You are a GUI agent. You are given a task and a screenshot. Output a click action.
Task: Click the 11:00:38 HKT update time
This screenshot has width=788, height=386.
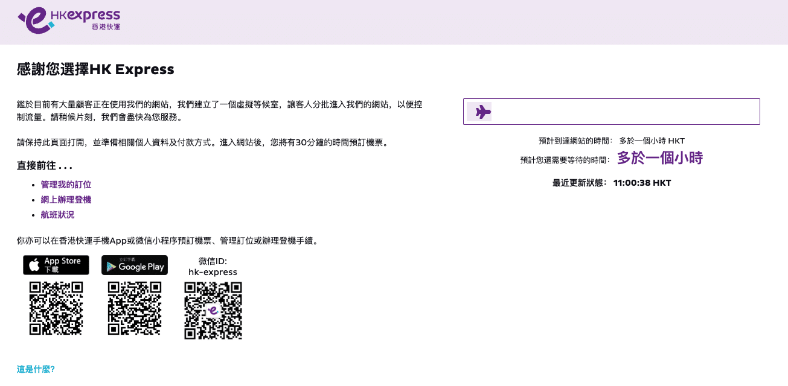tap(642, 183)
